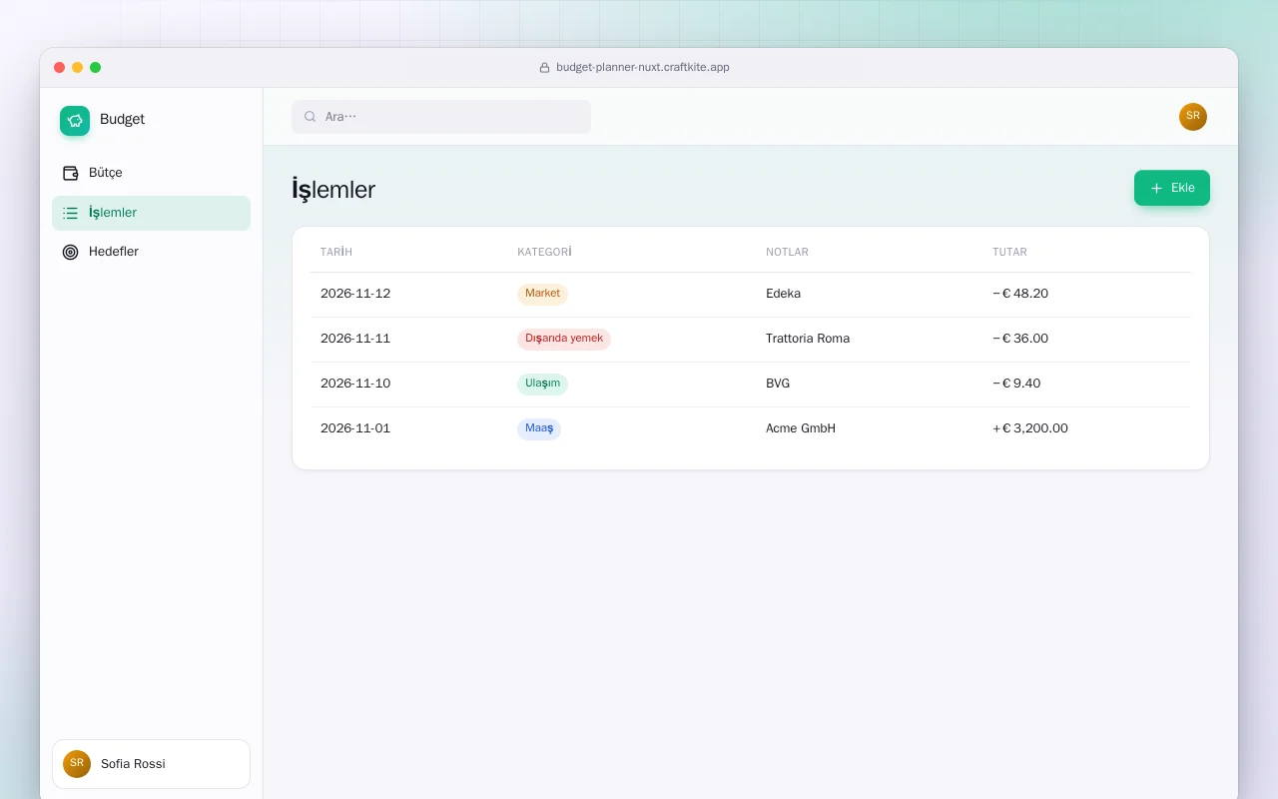The image size is (1278, 799).
Task: Select the date 2026-11-10
Action: click(355, 384)
